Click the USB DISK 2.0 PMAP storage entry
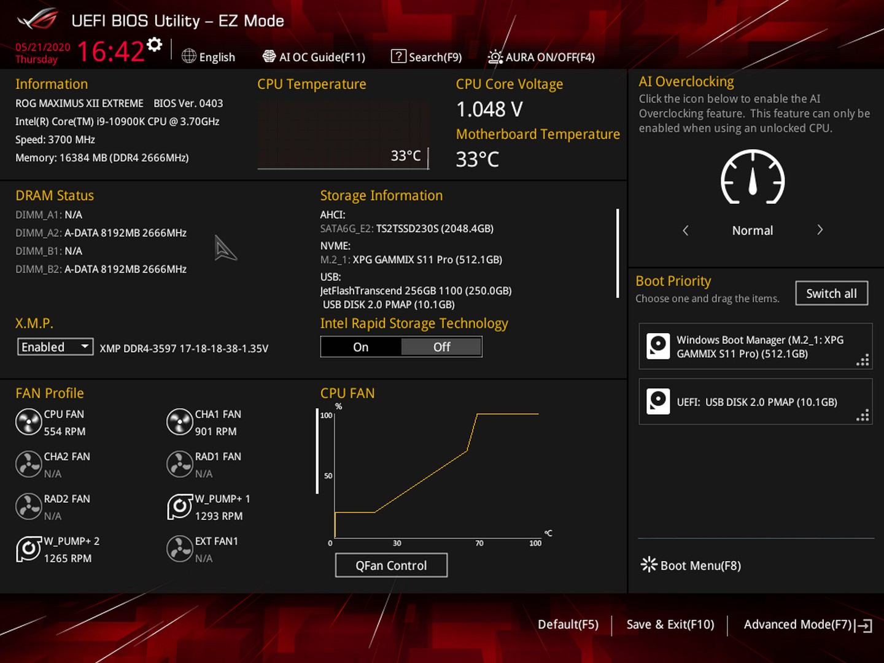884x663 pixels. pyautogui.click(x=389, y=304)
